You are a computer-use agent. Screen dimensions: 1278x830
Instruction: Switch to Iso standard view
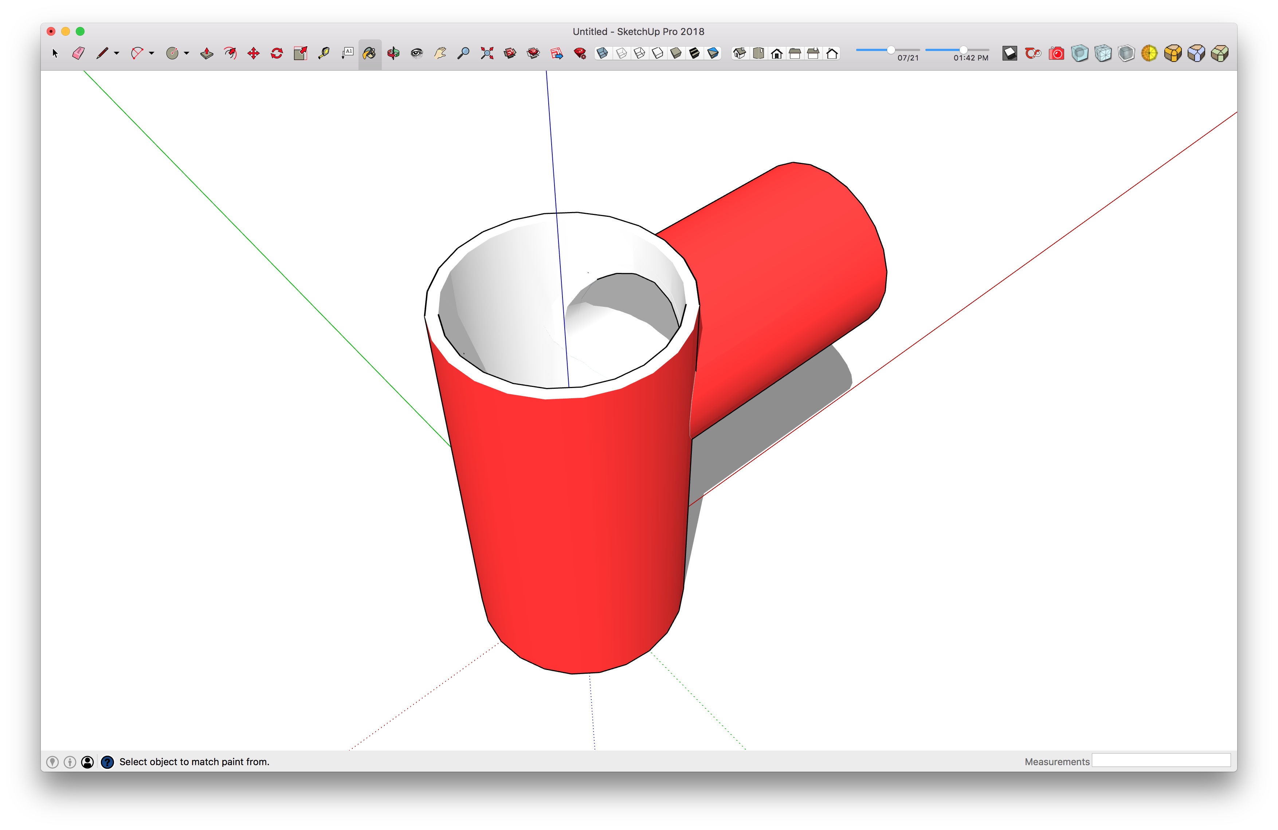[x=740, y=53]
